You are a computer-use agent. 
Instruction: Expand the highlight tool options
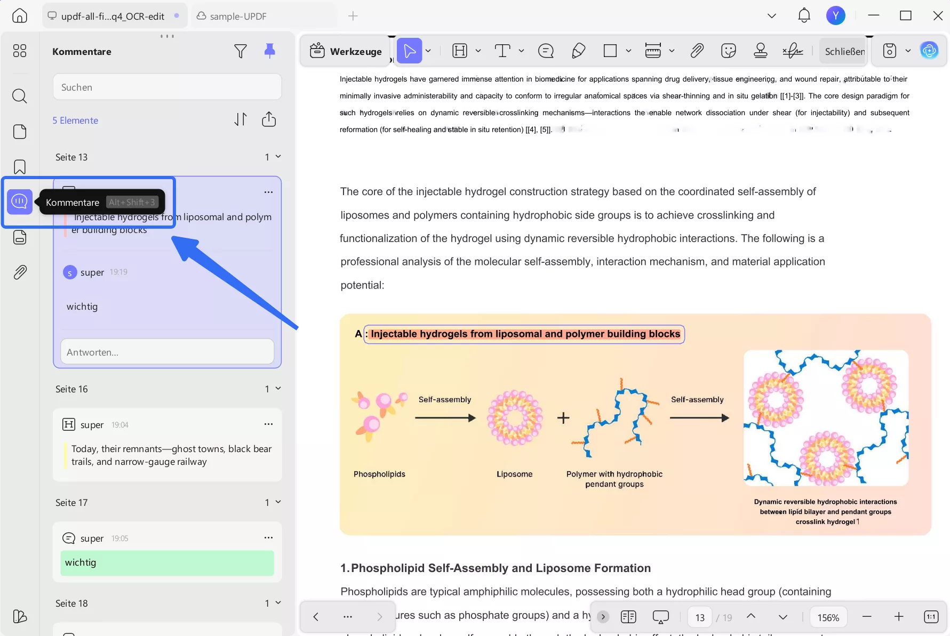[478, 51]
